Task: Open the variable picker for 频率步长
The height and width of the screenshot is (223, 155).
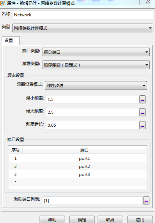Action: pos(142,125)
